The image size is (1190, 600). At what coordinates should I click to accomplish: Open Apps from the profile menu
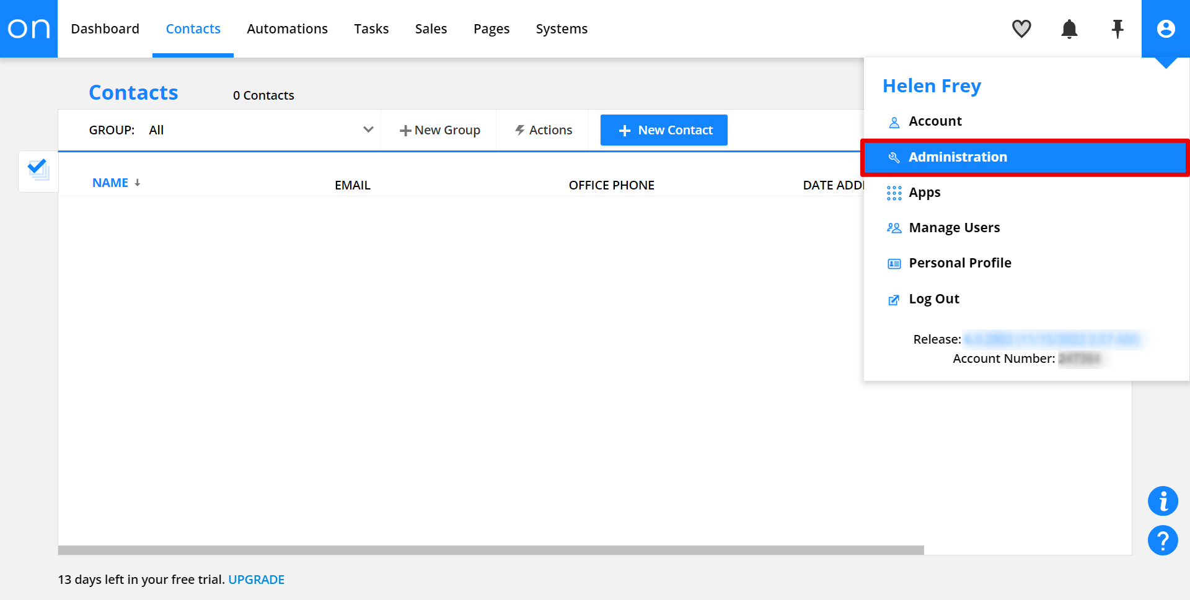point(1026,193)
